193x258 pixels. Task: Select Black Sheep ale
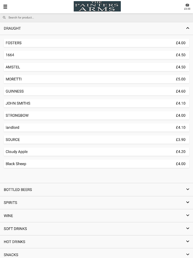96,164
